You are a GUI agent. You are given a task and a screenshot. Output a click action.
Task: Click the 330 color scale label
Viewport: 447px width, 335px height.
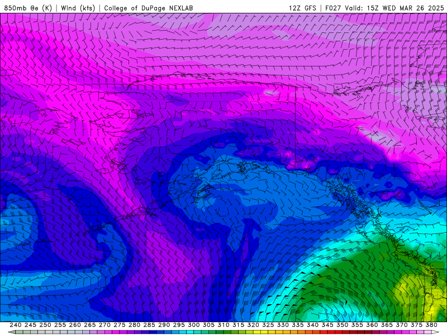pos(283,325)
